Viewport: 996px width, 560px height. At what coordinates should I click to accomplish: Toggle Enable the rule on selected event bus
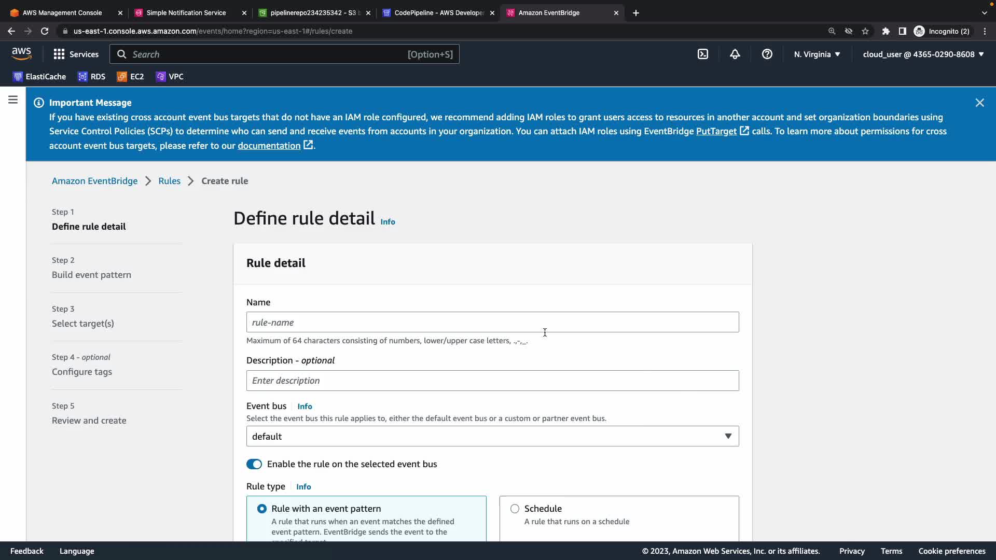(x=254, y=464)
